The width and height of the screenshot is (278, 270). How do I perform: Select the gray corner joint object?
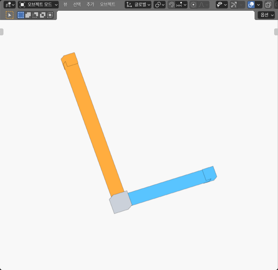(120, 202)
